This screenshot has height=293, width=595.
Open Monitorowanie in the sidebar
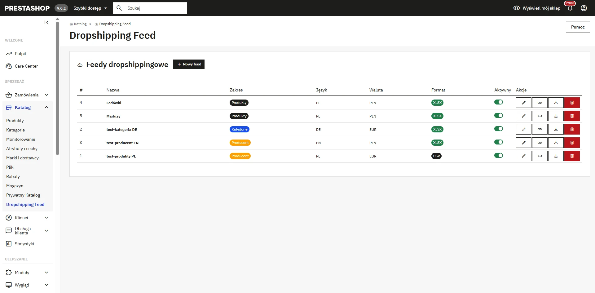(21, 139)
